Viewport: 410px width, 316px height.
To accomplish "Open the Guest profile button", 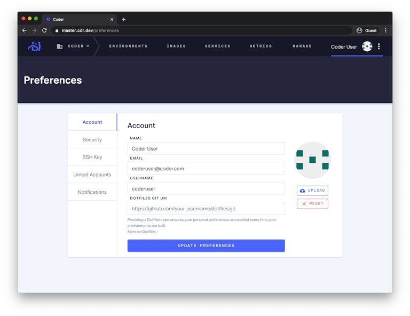I will (x=367, y=30).
